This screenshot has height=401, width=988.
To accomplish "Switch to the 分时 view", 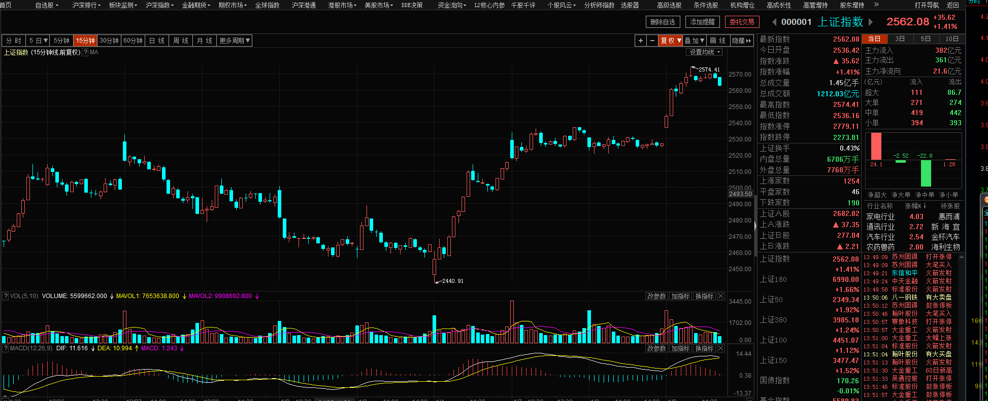I will pos(14,41).
